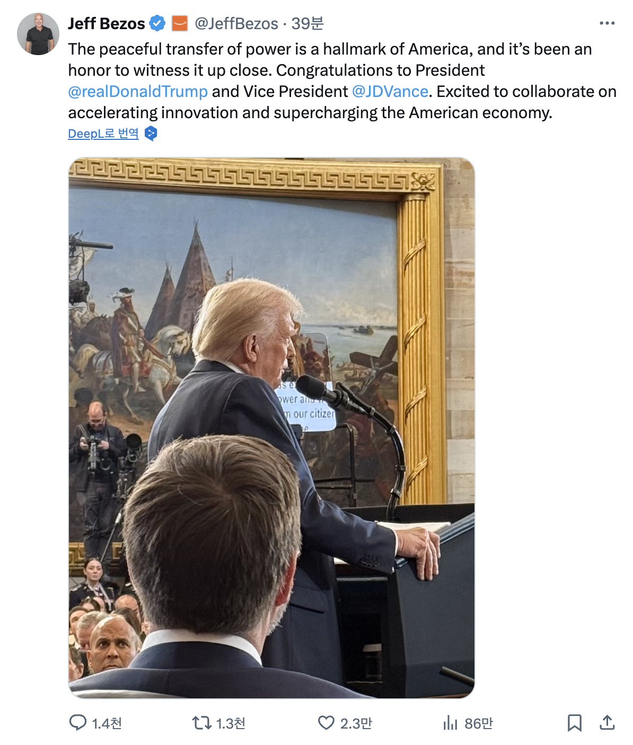The width and height of the screenshot is (633, 745).
Task: Click the repost arrows icon
Action: tap(201, 723)
